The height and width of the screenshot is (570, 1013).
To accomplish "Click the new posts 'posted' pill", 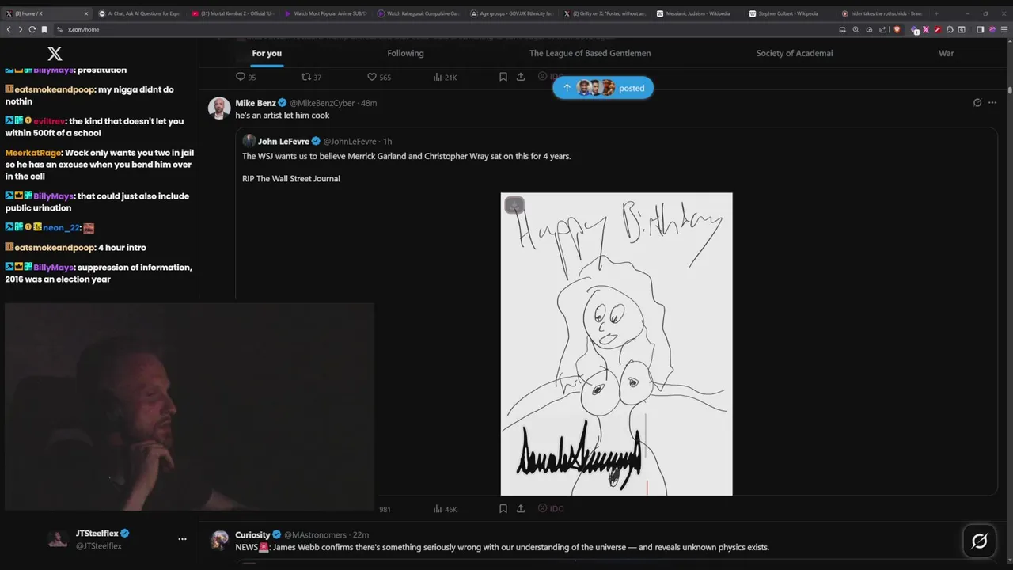I will 603,88.
